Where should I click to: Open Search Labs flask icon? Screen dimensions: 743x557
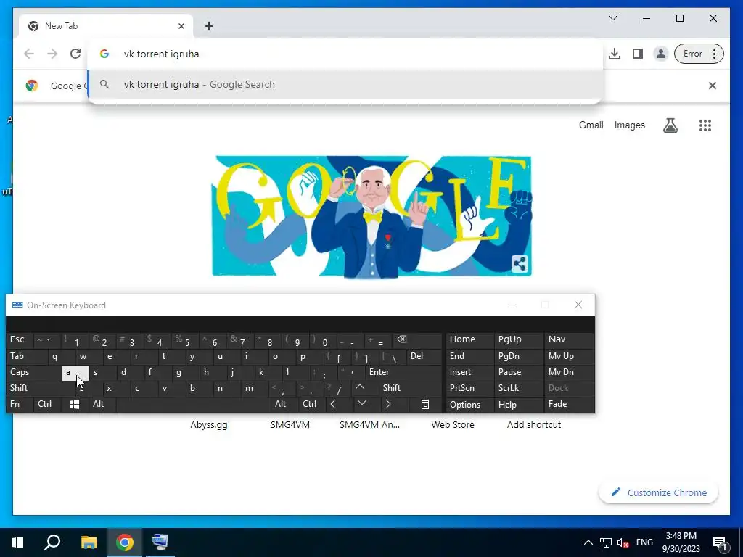tap(670, 125)
